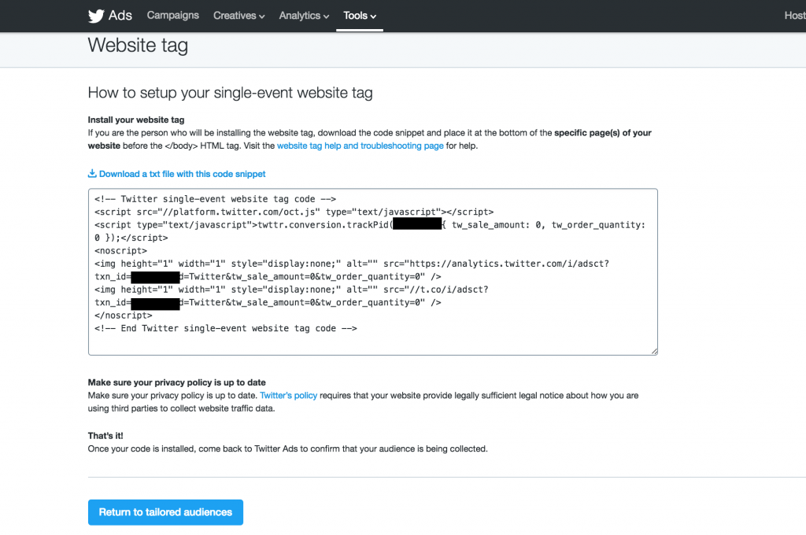Open website tag help and troubleshooting page

360,146
